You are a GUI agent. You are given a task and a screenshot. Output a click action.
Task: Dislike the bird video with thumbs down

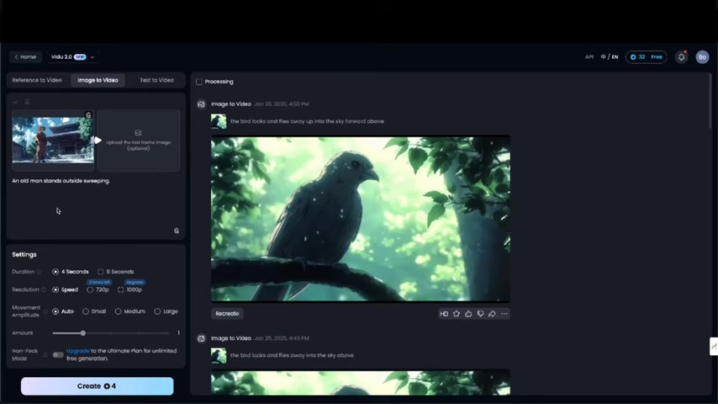tap(480, 314)
